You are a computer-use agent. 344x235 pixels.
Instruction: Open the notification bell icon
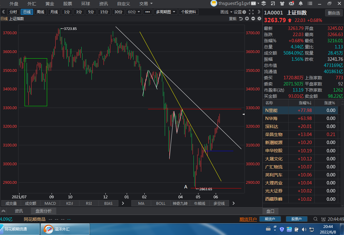click(x=301, y=3)
